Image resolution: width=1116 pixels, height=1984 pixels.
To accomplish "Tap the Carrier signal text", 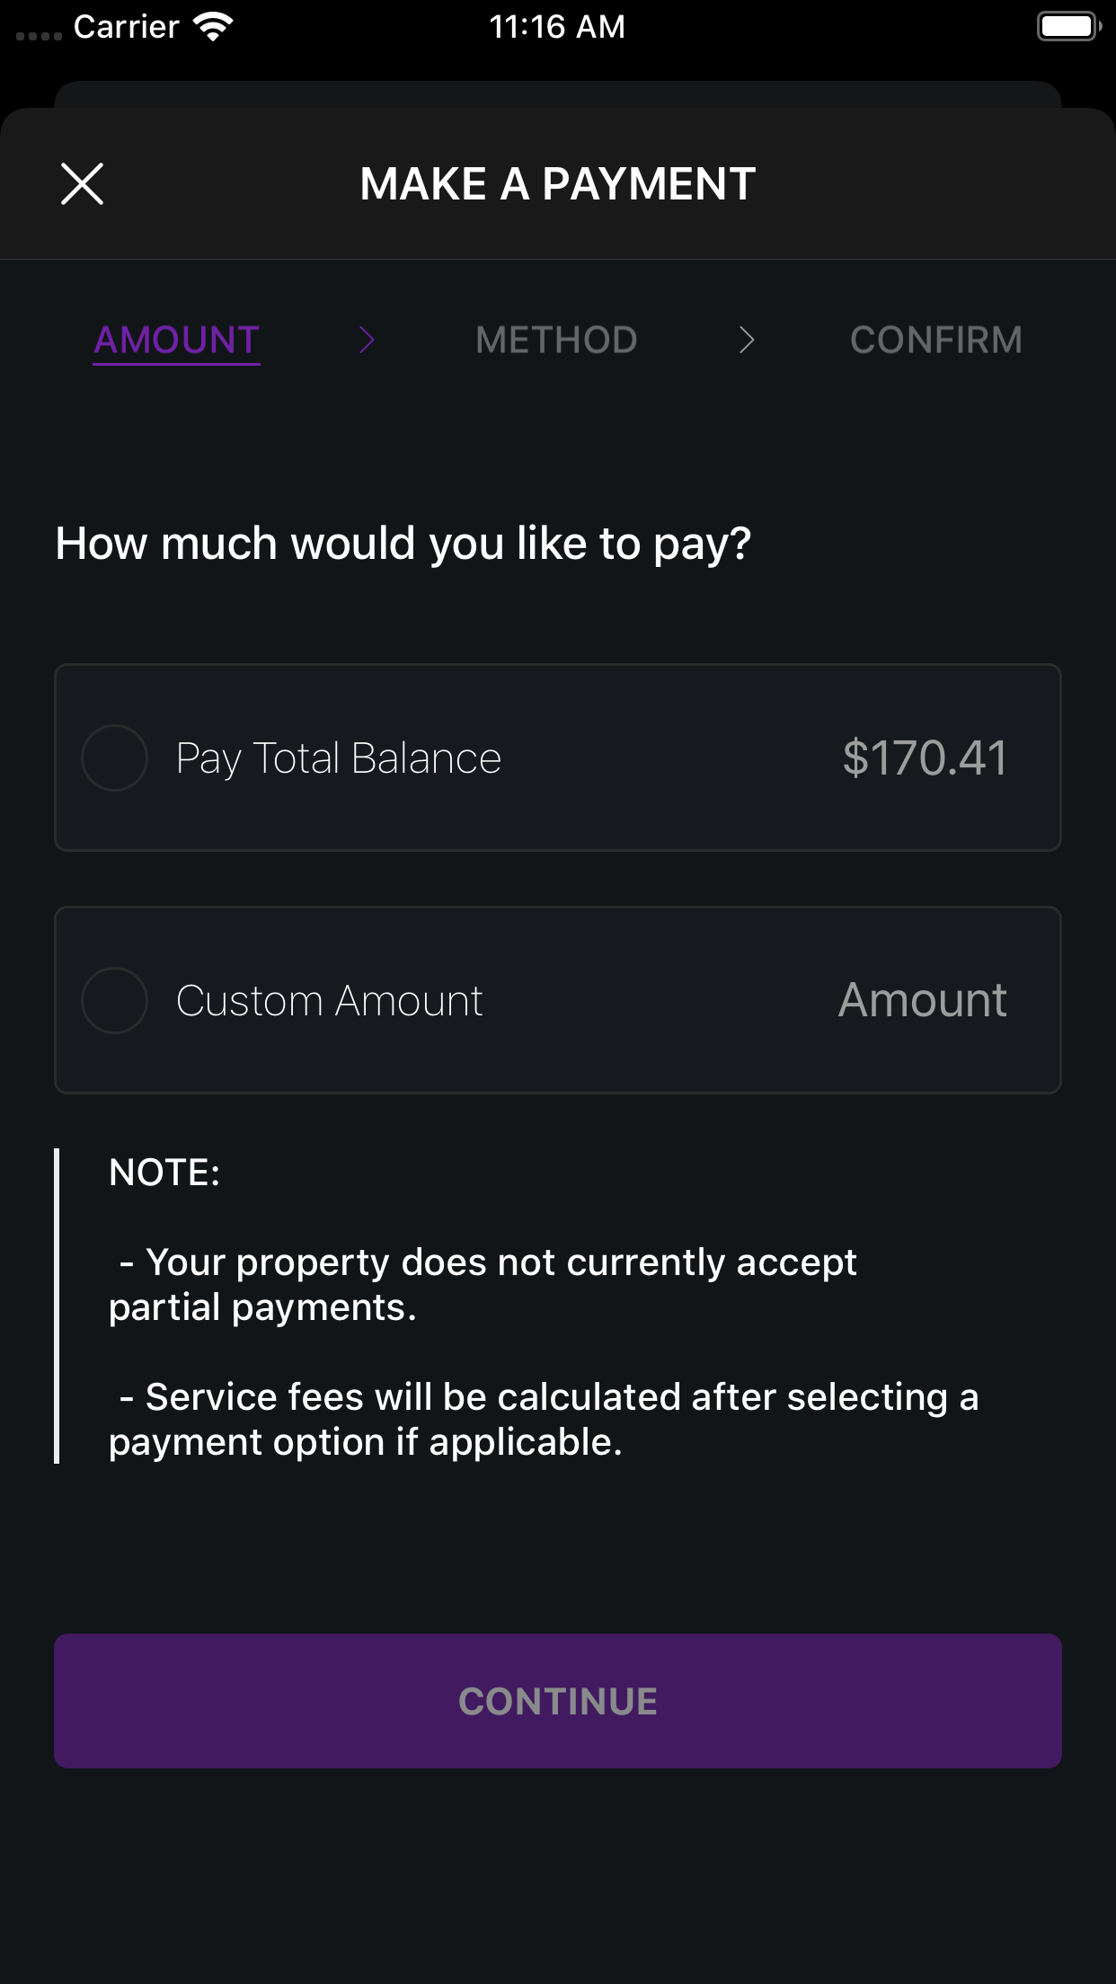I will [x=126, y=27].
